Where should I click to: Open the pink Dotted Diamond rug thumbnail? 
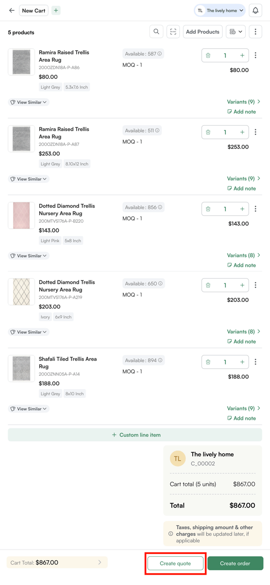[21, 215]
